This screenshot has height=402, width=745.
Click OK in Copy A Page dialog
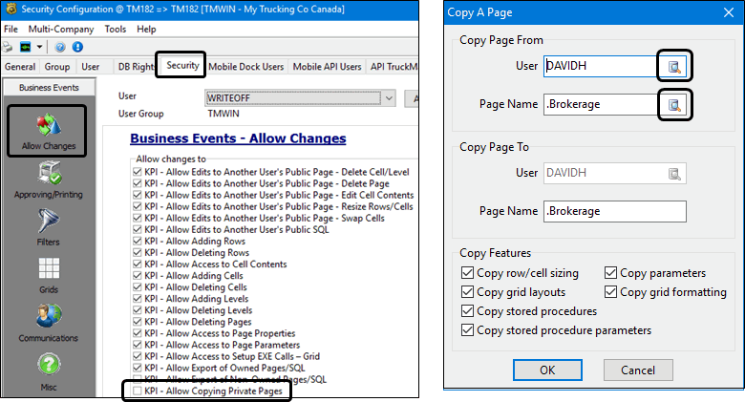tap(547, 370)
